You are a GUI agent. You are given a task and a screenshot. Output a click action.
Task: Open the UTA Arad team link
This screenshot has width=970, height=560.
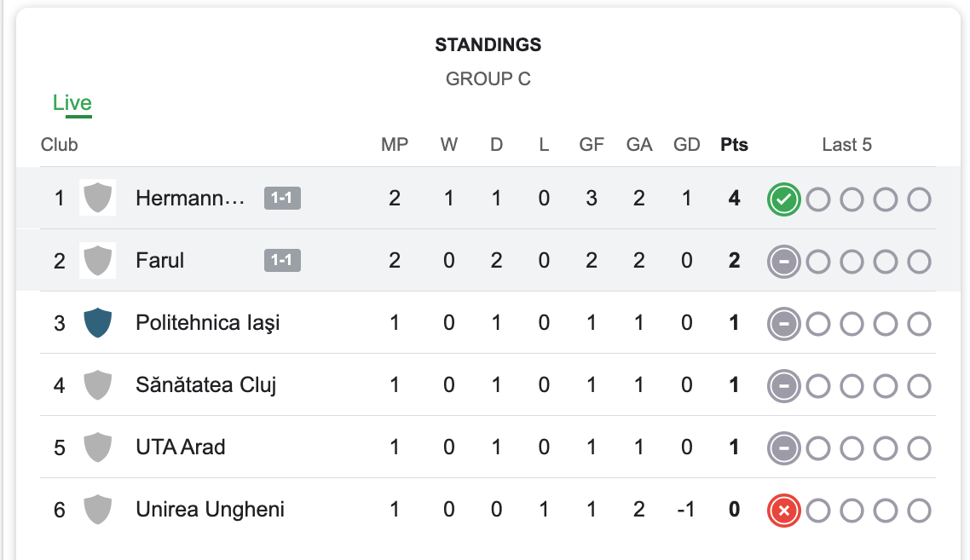(x=181, y=447)
